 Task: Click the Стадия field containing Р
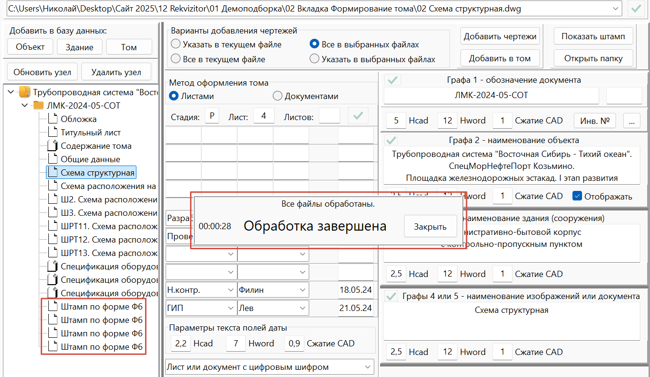[212, 116]
